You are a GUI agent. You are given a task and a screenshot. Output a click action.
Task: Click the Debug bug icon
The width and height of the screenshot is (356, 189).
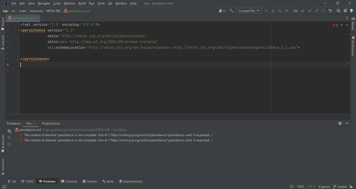(x=273, y=11)
